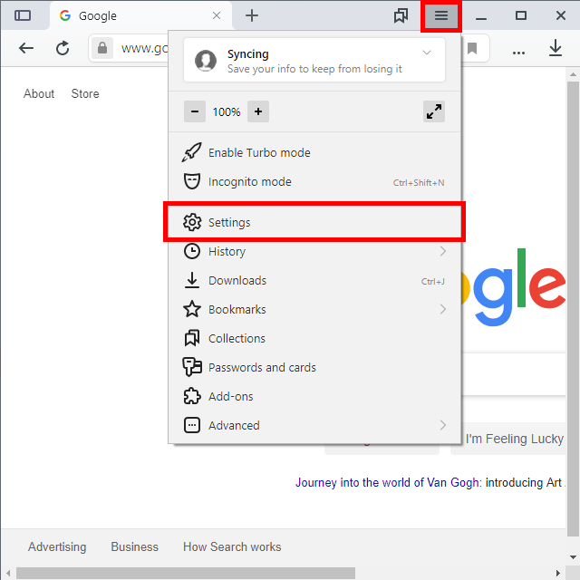Click the profile avatar in Syncing card

click(206, 61)
